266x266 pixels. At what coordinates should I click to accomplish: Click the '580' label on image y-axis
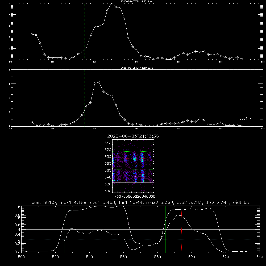[108, 163]
